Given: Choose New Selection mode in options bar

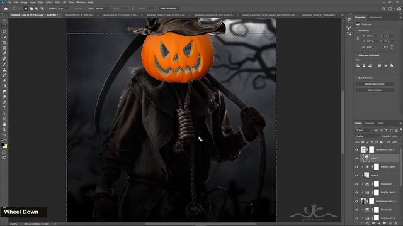Looking at the screenshot, I should pos(26,8).
